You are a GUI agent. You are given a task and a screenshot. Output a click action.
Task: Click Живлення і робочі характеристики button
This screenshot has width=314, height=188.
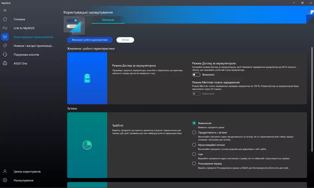pos(90,40)
